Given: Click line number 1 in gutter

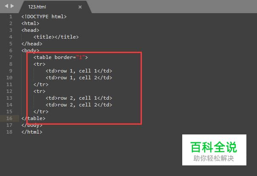Looking at the screenshot, I should click(x=11, y=17).
